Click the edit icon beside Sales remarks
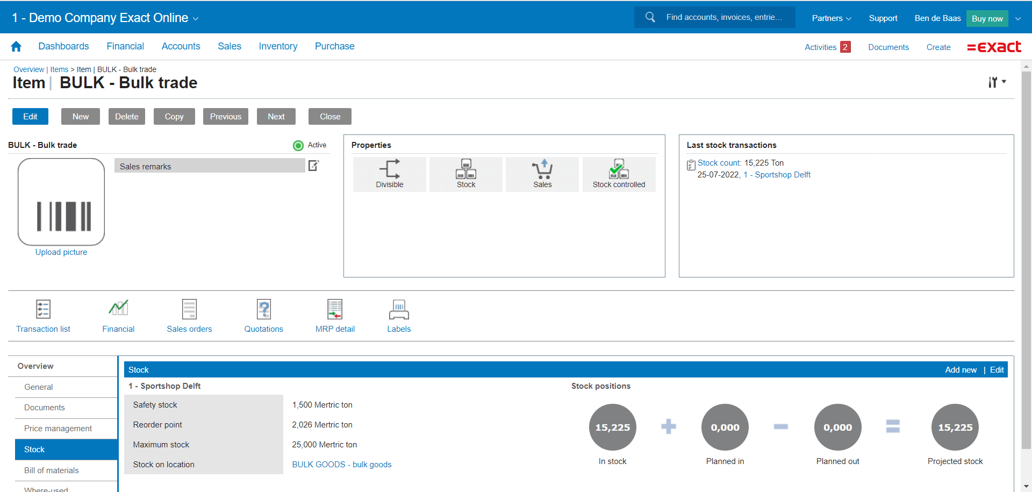The width and height of the screenshot is (1032, 492). click(314, 166)
